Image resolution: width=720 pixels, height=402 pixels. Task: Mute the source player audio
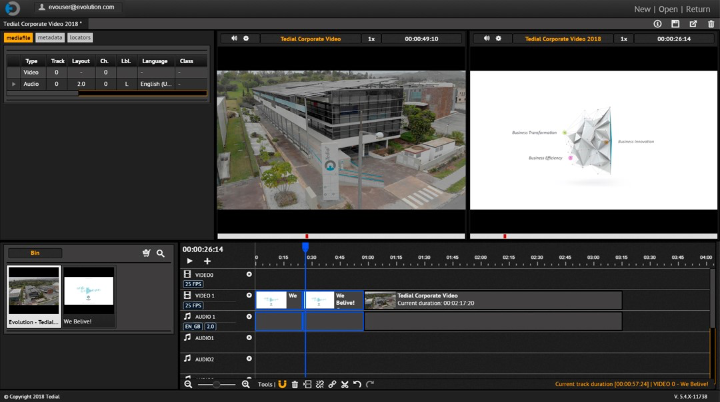[x=234, y=39]
